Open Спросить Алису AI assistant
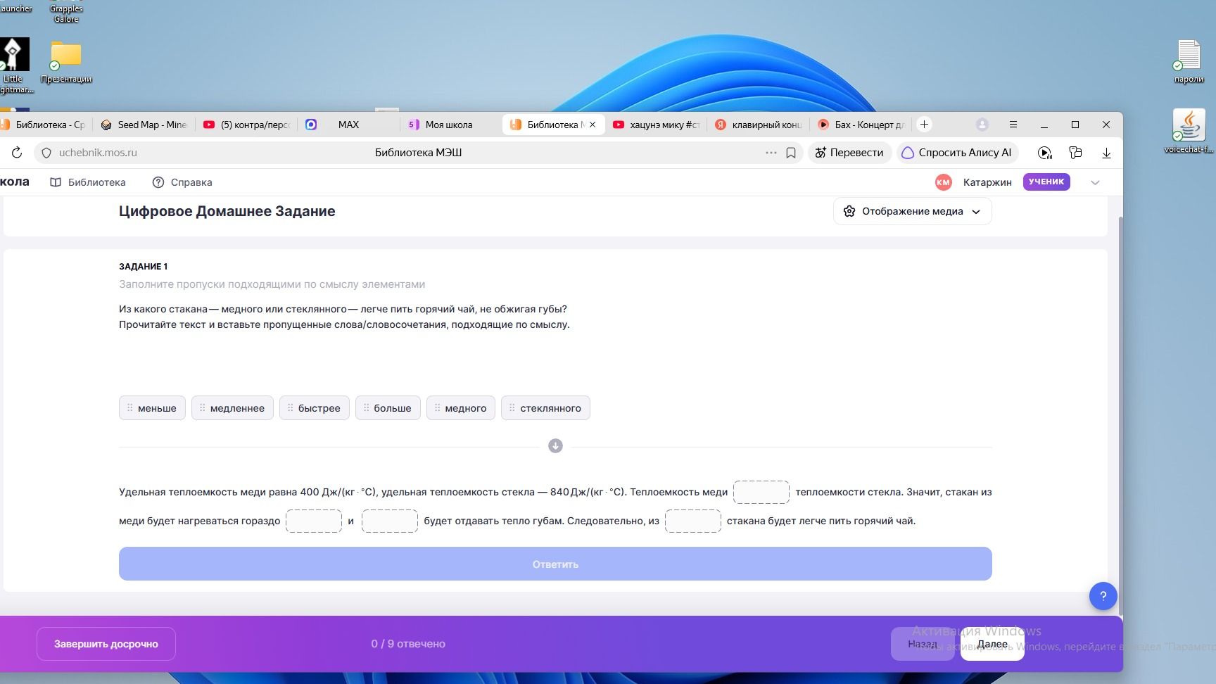The height and width of the screenshot is (684, 1216). pyautogui.click(x=957, y=153)
